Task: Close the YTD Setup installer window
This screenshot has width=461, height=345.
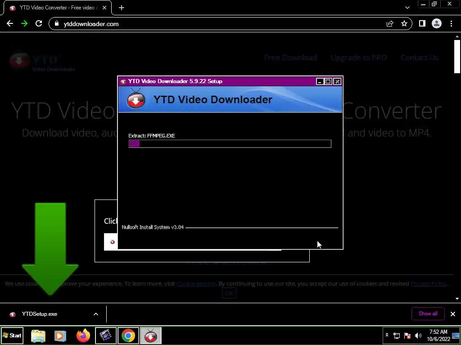Action: 337,82
